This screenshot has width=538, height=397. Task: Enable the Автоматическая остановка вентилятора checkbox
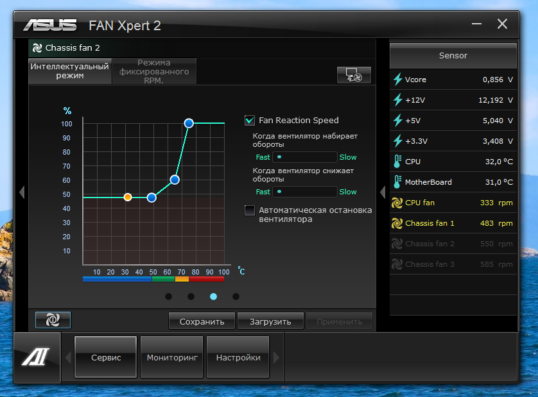click(250, 210)
